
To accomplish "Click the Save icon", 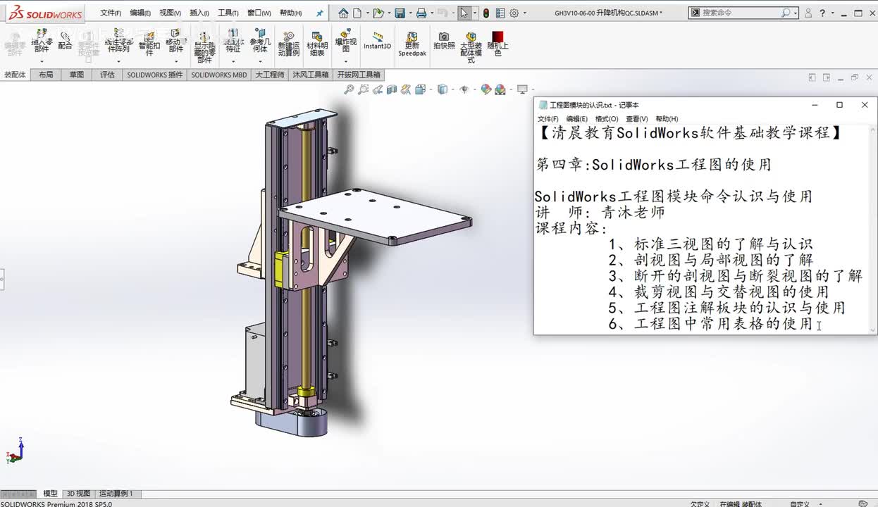I will [400, 13].
